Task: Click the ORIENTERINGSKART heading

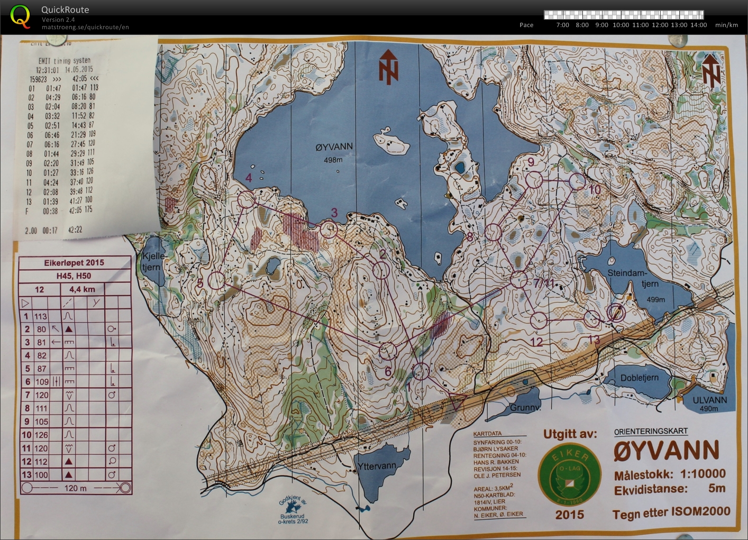Action: [651, 432]
